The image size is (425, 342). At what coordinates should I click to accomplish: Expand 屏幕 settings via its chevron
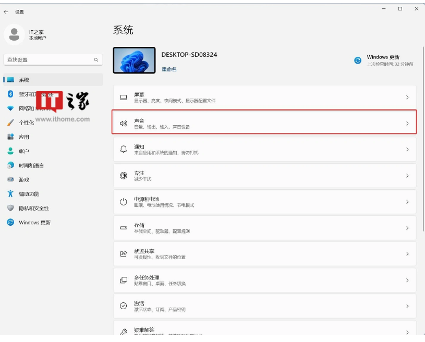[x=407, y=97]
